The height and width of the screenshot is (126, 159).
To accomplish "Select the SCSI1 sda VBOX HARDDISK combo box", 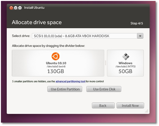I will 88,36.
